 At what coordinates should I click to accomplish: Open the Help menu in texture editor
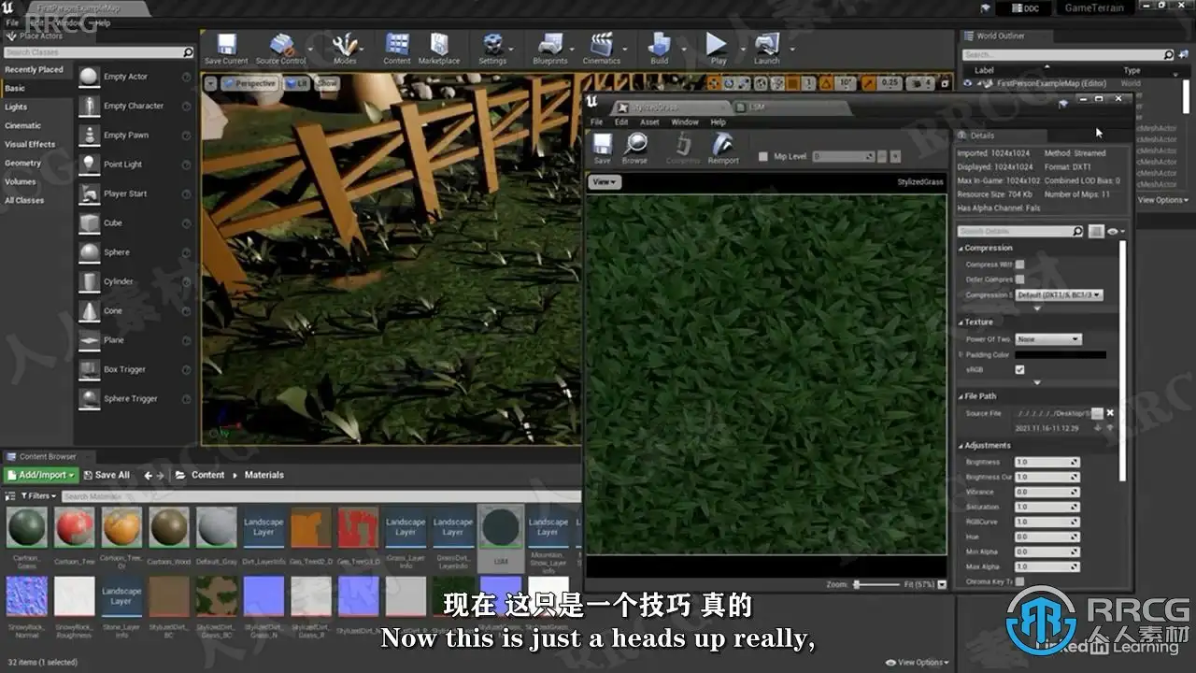[718, 122]
